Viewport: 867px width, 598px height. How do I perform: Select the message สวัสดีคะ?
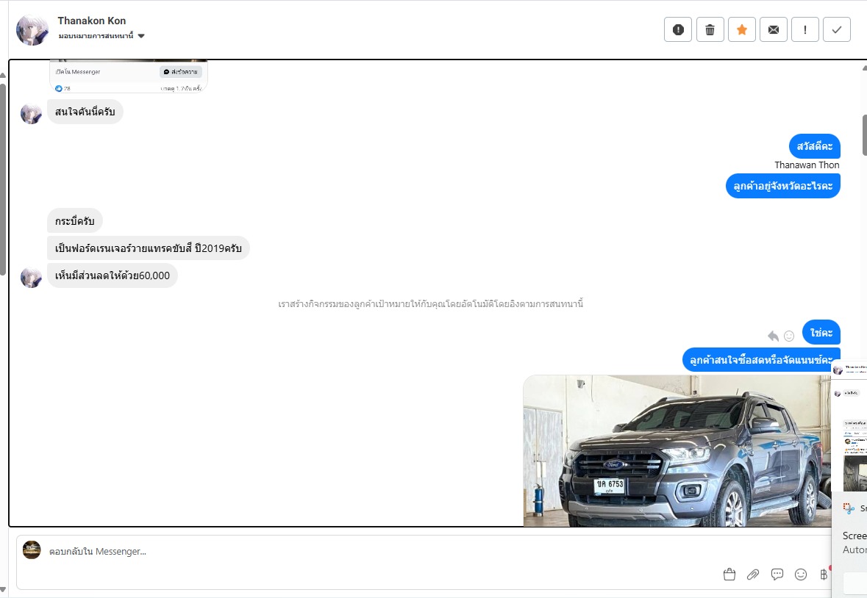tap(815, 146)
